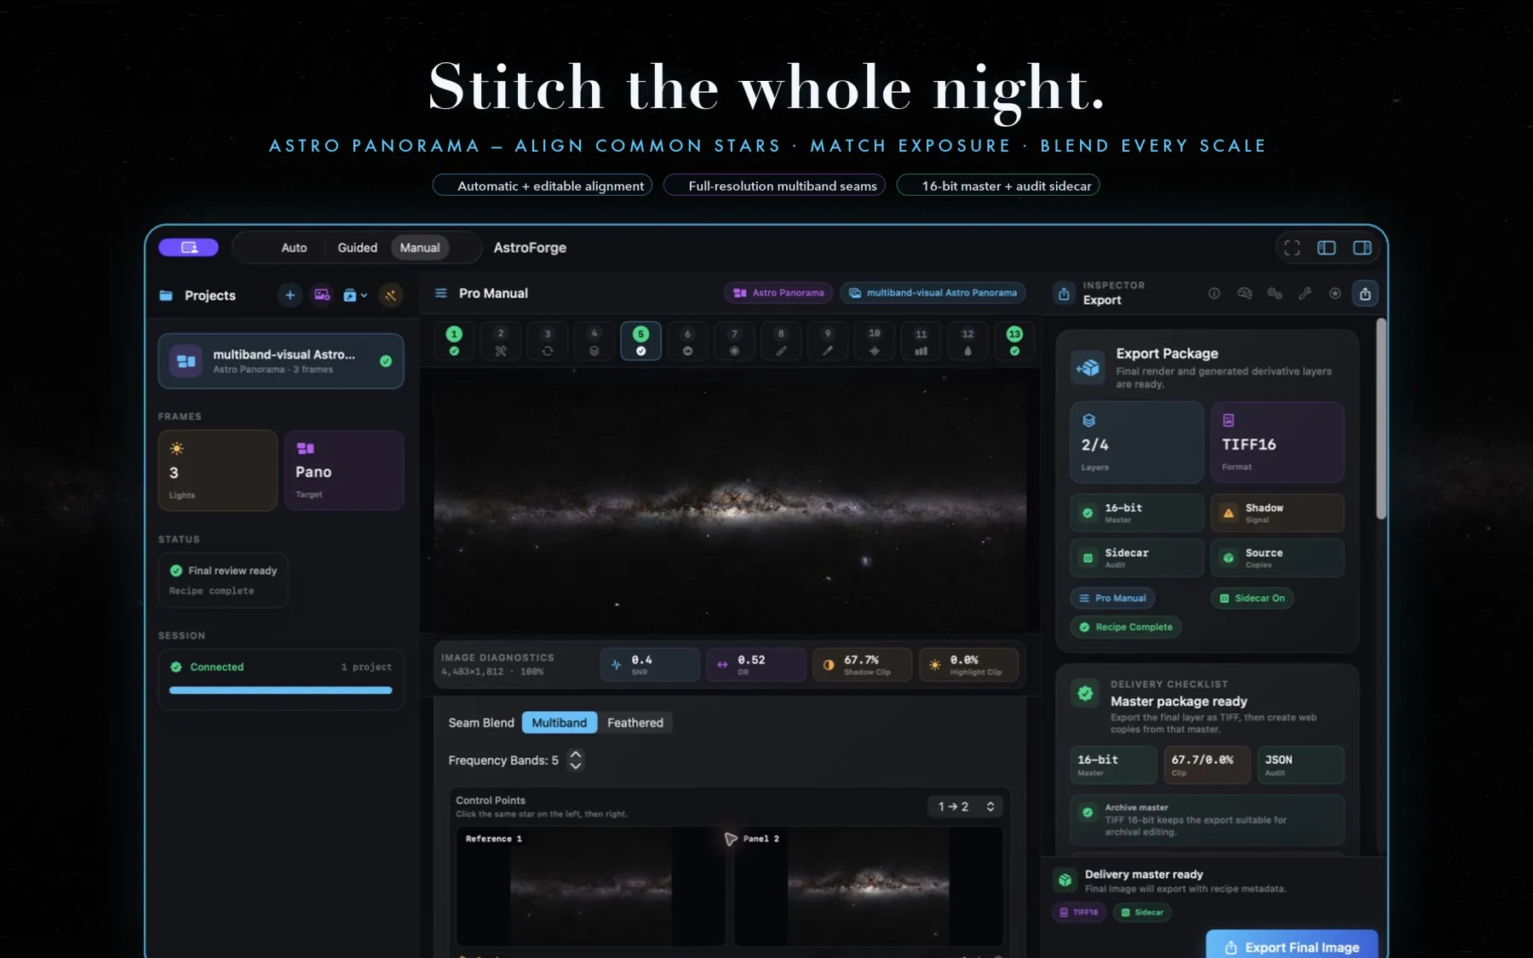The image size is (1533, 958).
Task: Go to workflow step 1
Action: tap(454, 341)
